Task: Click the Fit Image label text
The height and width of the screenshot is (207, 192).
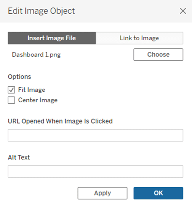Action: (x=32, y=90)
